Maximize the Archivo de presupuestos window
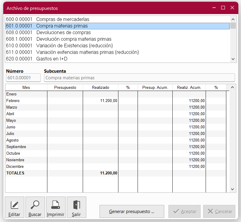Screen dimensions: 241x222 pos(223,8)
